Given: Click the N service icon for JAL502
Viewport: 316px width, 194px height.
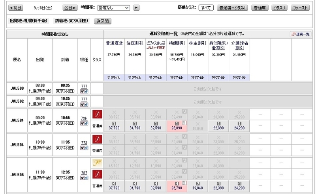Looking at the screenshot, I should pyautogui.click(x=82, y=104).
